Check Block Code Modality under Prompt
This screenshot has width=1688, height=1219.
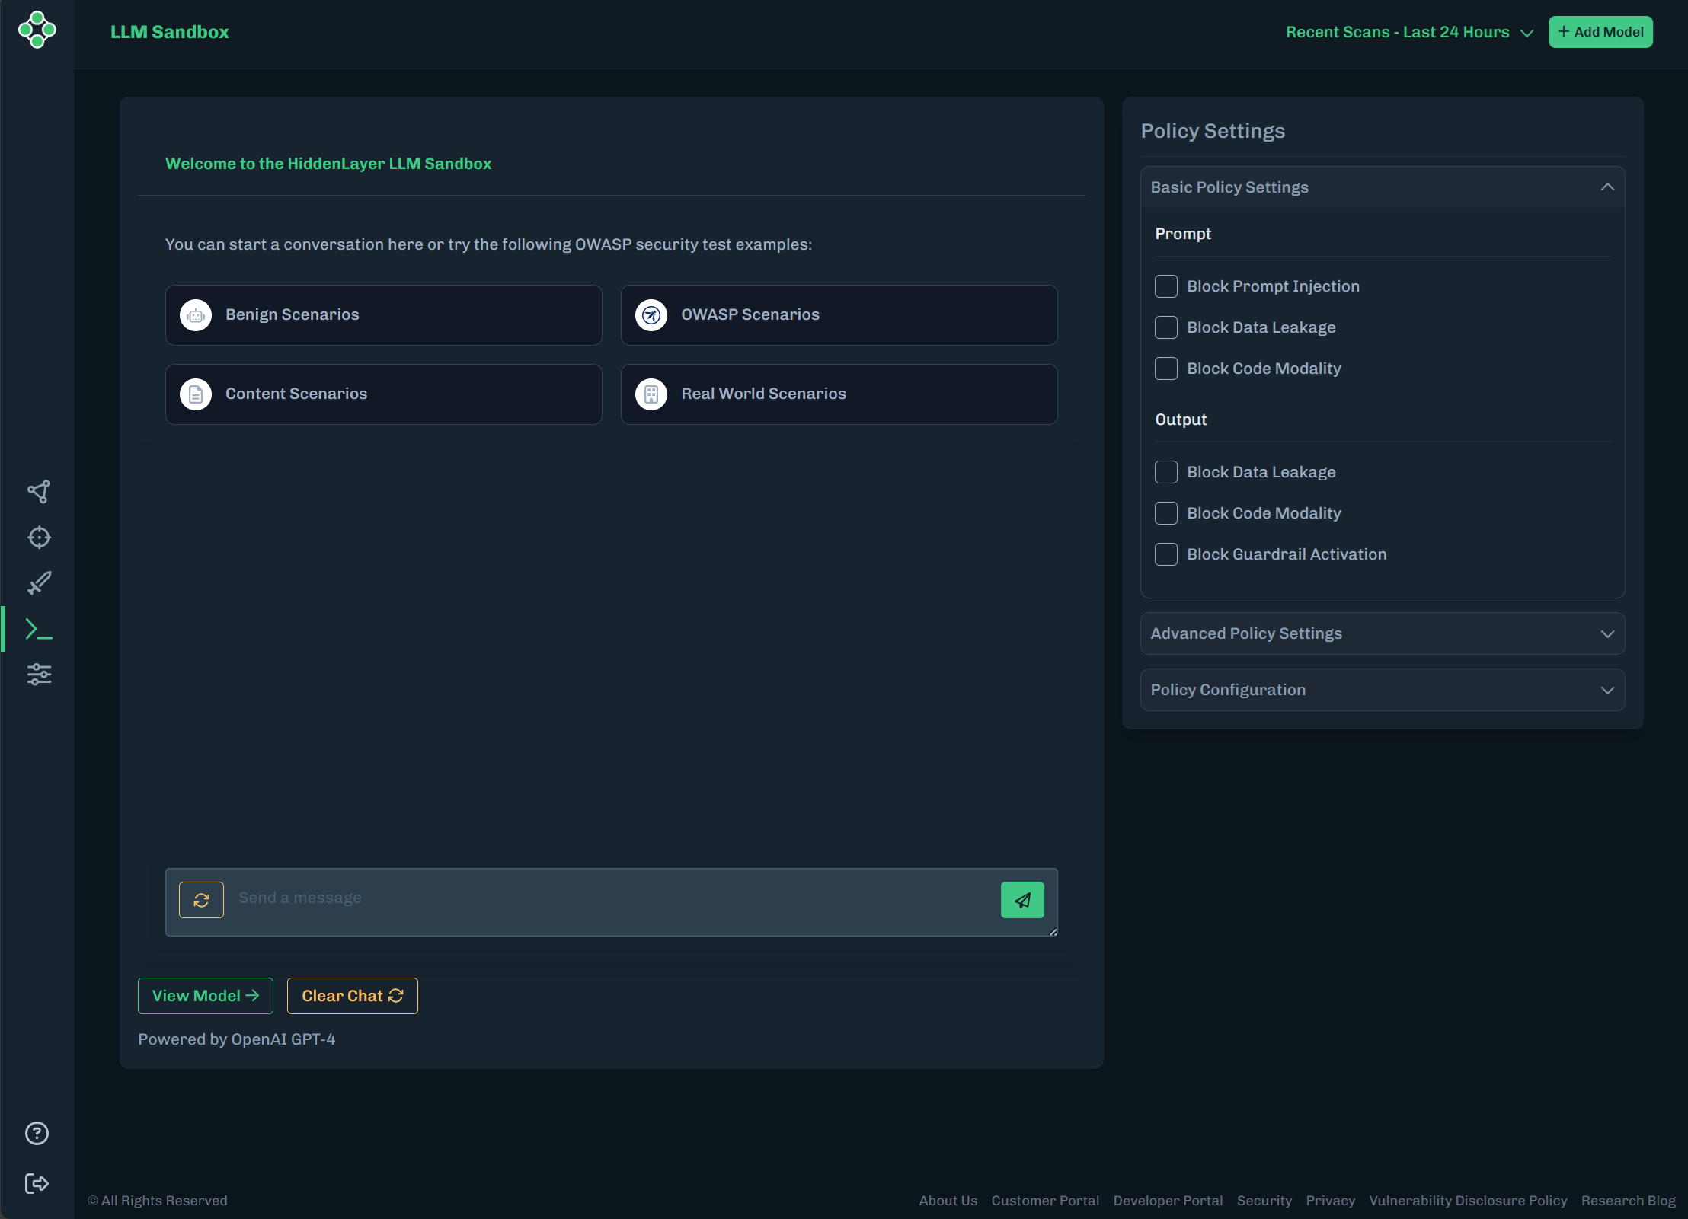[1165, 369]
